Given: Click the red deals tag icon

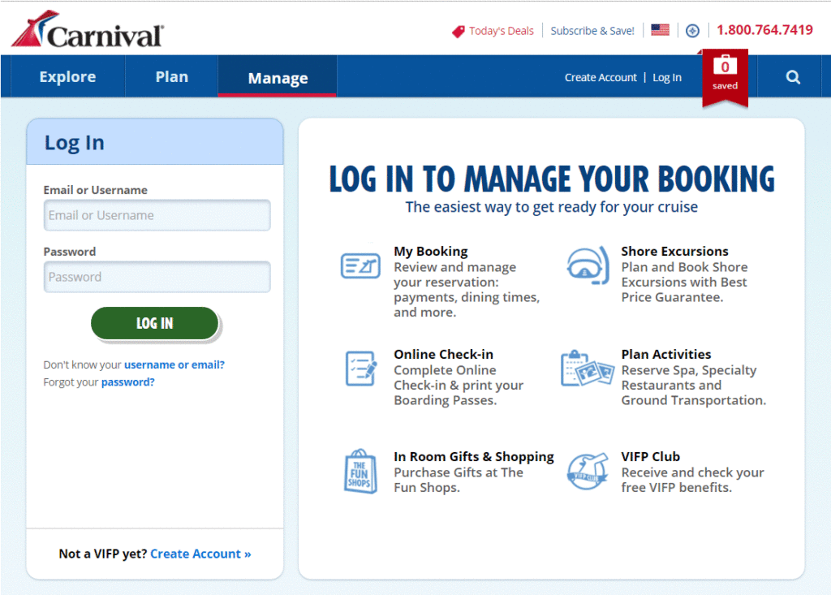Looking at the screenshot, I should click(459, 32).
